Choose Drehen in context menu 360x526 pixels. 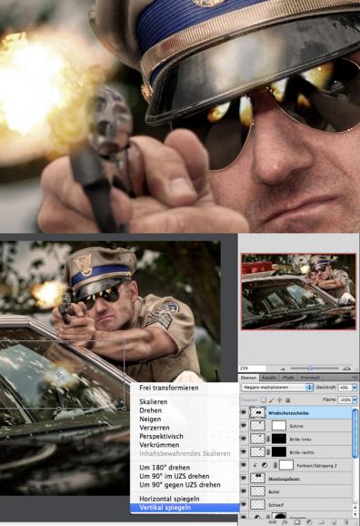pyautogui.click(x=151, y=410)
